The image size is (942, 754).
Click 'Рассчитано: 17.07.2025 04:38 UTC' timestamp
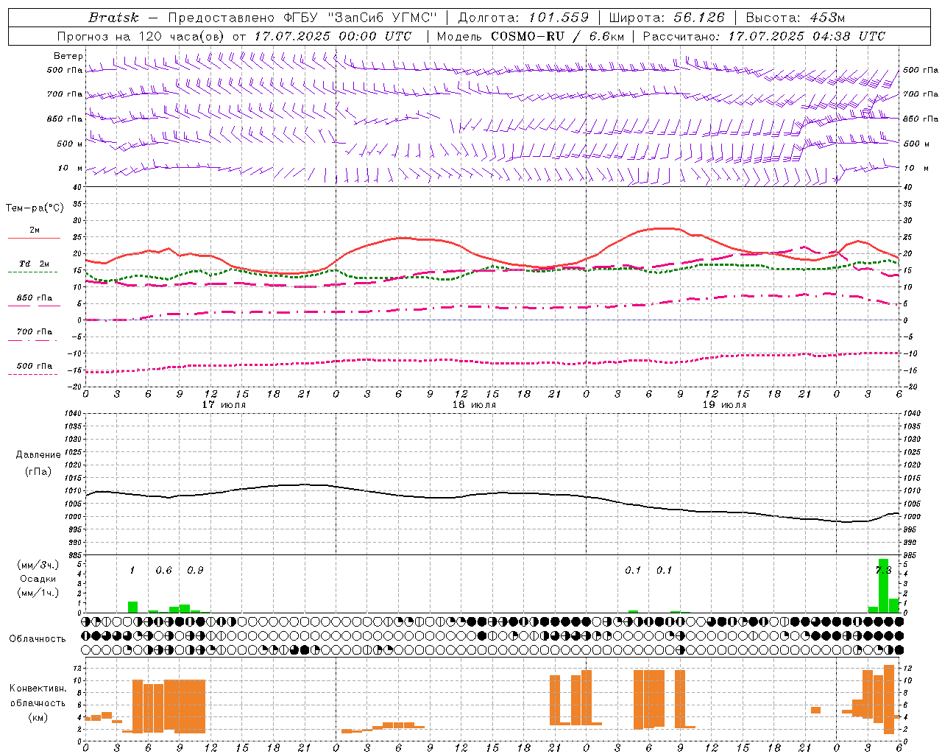click(764, 36)
